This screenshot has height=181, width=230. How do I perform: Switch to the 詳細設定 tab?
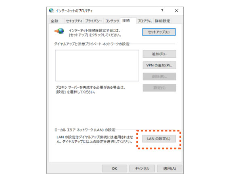click(162, 21)
